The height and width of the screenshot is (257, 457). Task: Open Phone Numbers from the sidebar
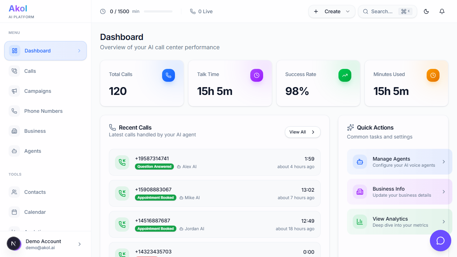pos(43,111)
